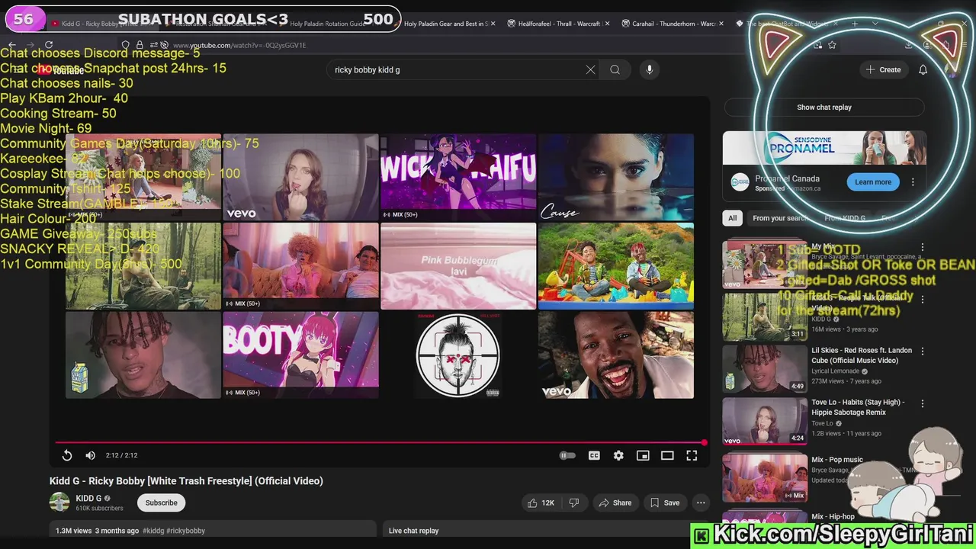Image resolution: width=976 pixels, height=549 pixels.
Task: Open the Mix - Pop music playlist
Action: pyautogui.click(x=837, y=460)
